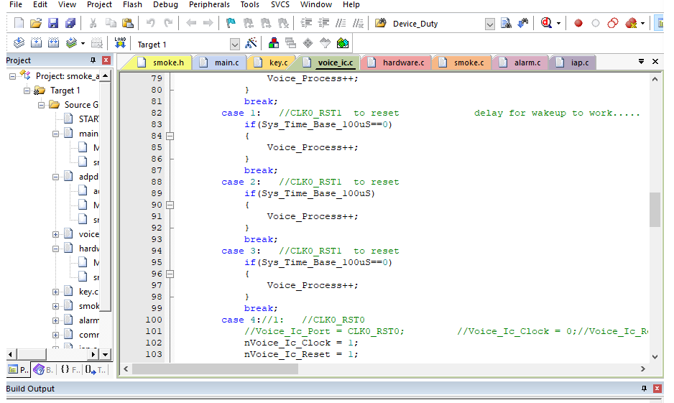Click the Insert breakpoint red dot icon
The image size is (674, 403).
pos(578,23)
